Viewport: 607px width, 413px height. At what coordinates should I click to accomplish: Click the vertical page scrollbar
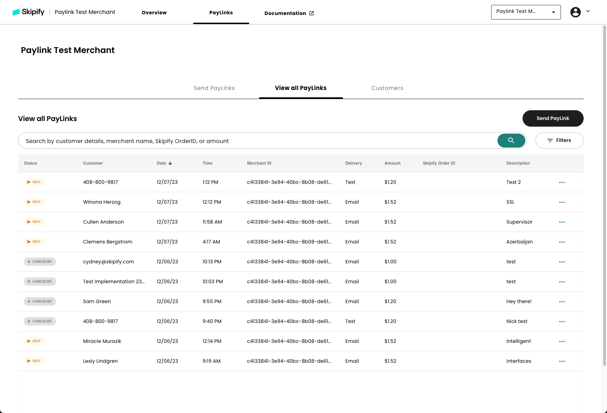coord(605,195)
